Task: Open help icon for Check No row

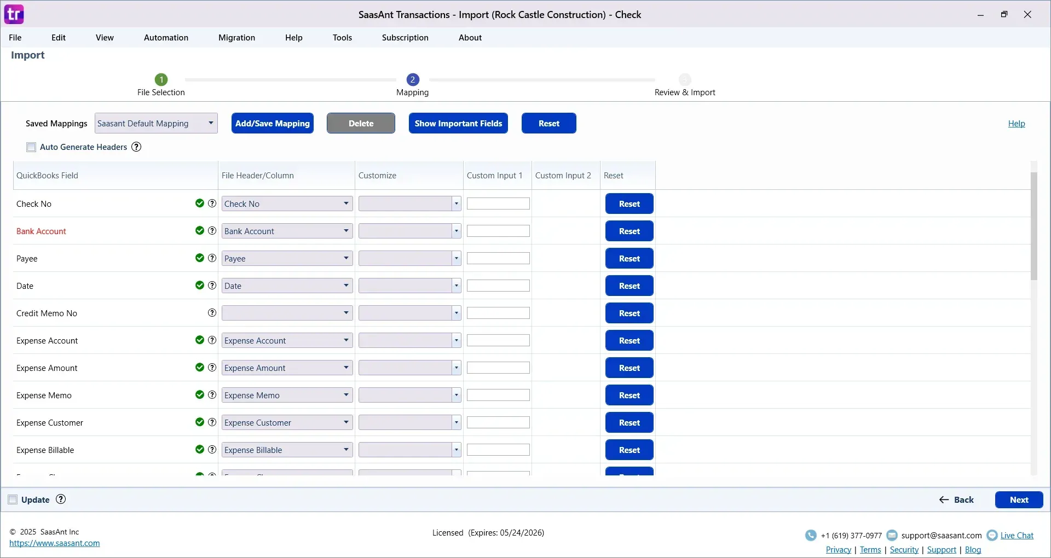Action: point(212,204)
